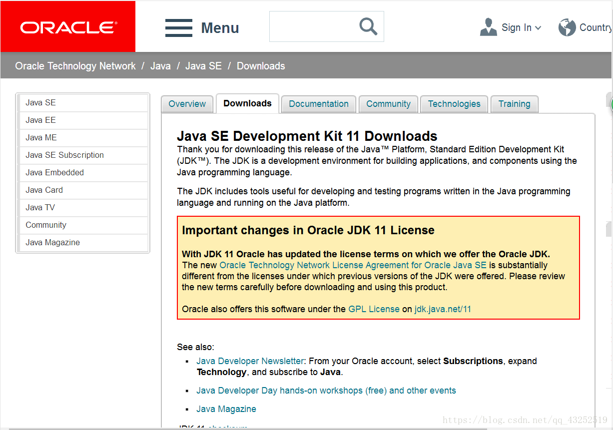Screen dimensions: 613x430
Task: Switch to the Training tab
Action: (514, 104)
